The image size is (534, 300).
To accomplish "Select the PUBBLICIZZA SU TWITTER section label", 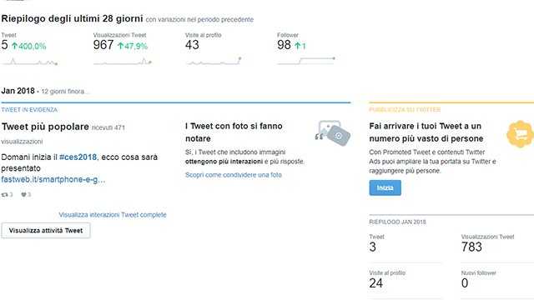I will tap(405, 109).
